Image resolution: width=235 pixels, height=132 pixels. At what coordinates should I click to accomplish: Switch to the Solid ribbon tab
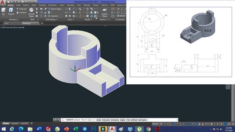tap(18, 5)
